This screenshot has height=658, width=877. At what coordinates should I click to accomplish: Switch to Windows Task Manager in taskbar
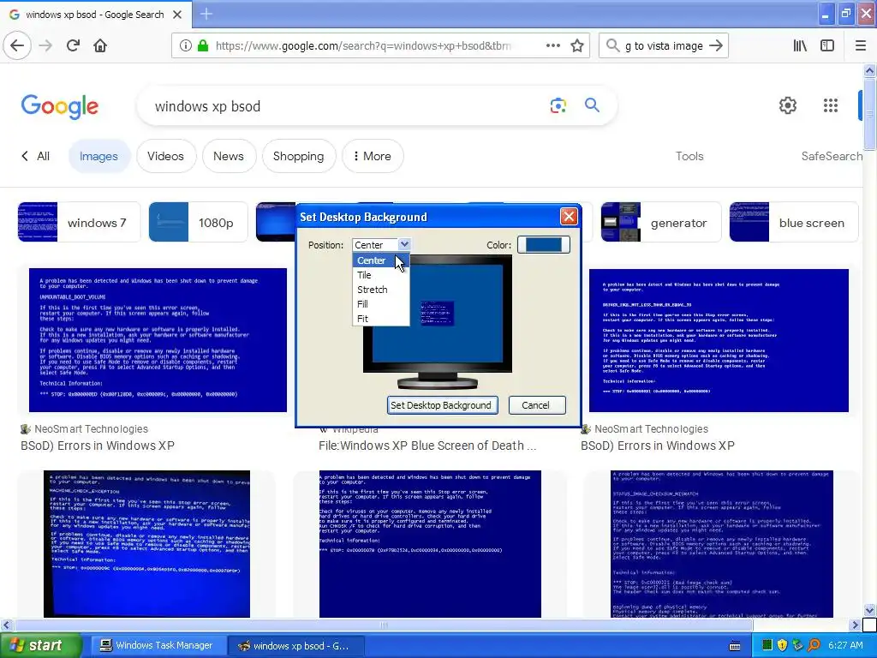pos(157,646)
